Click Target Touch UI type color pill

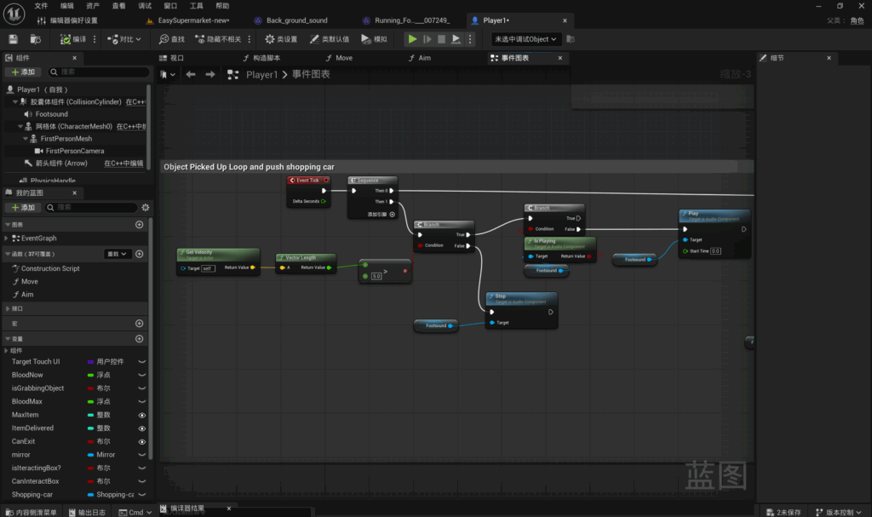[x=90, y=362]
